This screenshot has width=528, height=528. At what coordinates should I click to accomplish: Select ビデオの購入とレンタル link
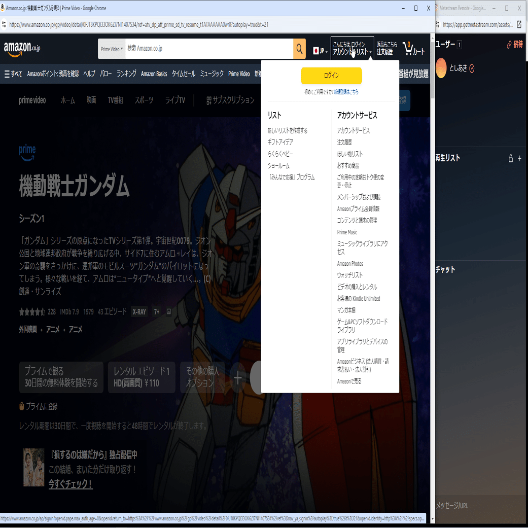click(x=357, y=287)
